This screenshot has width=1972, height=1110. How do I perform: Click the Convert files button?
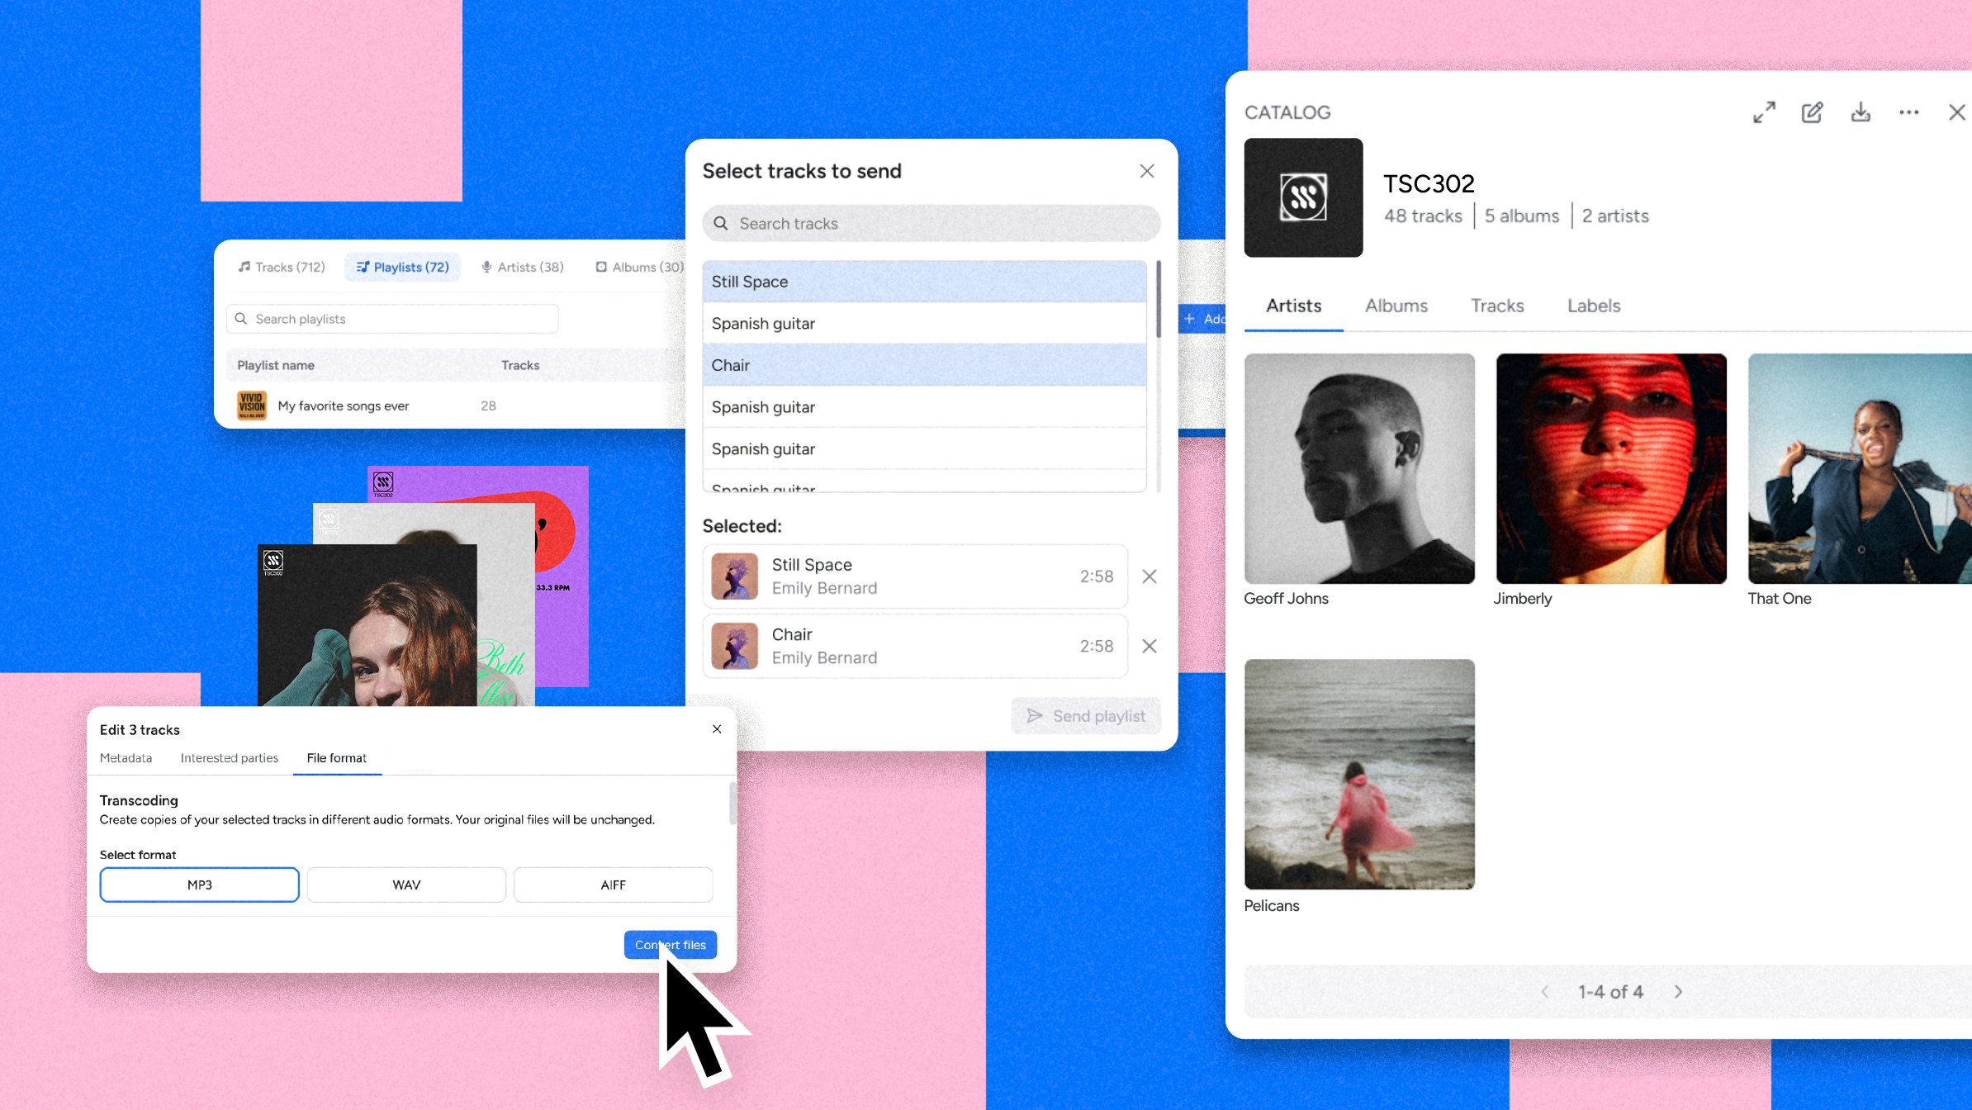tap(670, 944)
